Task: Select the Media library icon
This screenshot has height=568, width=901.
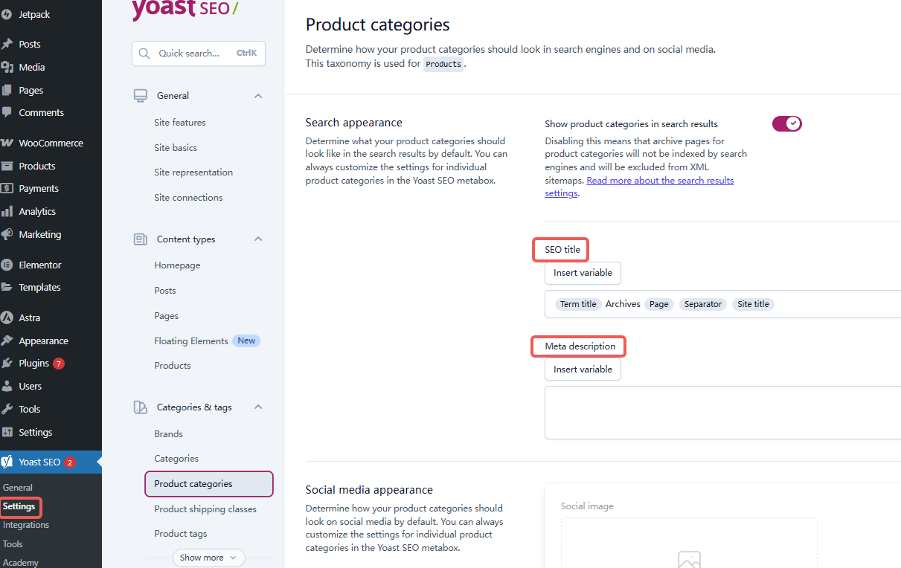Action: click(8, 67)
